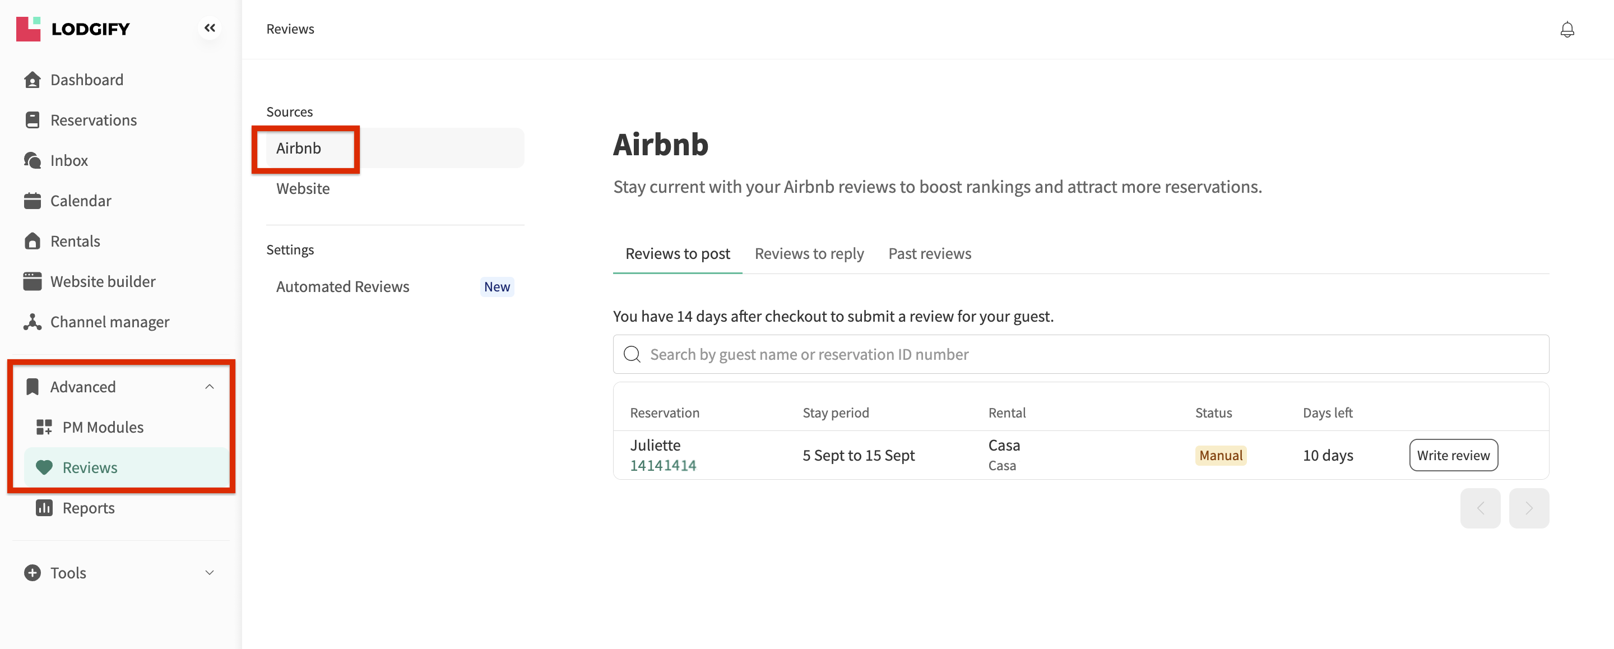Open reservation link 14141414
The height and width of the screenshot is (649, 1614).
coord(663,465)
